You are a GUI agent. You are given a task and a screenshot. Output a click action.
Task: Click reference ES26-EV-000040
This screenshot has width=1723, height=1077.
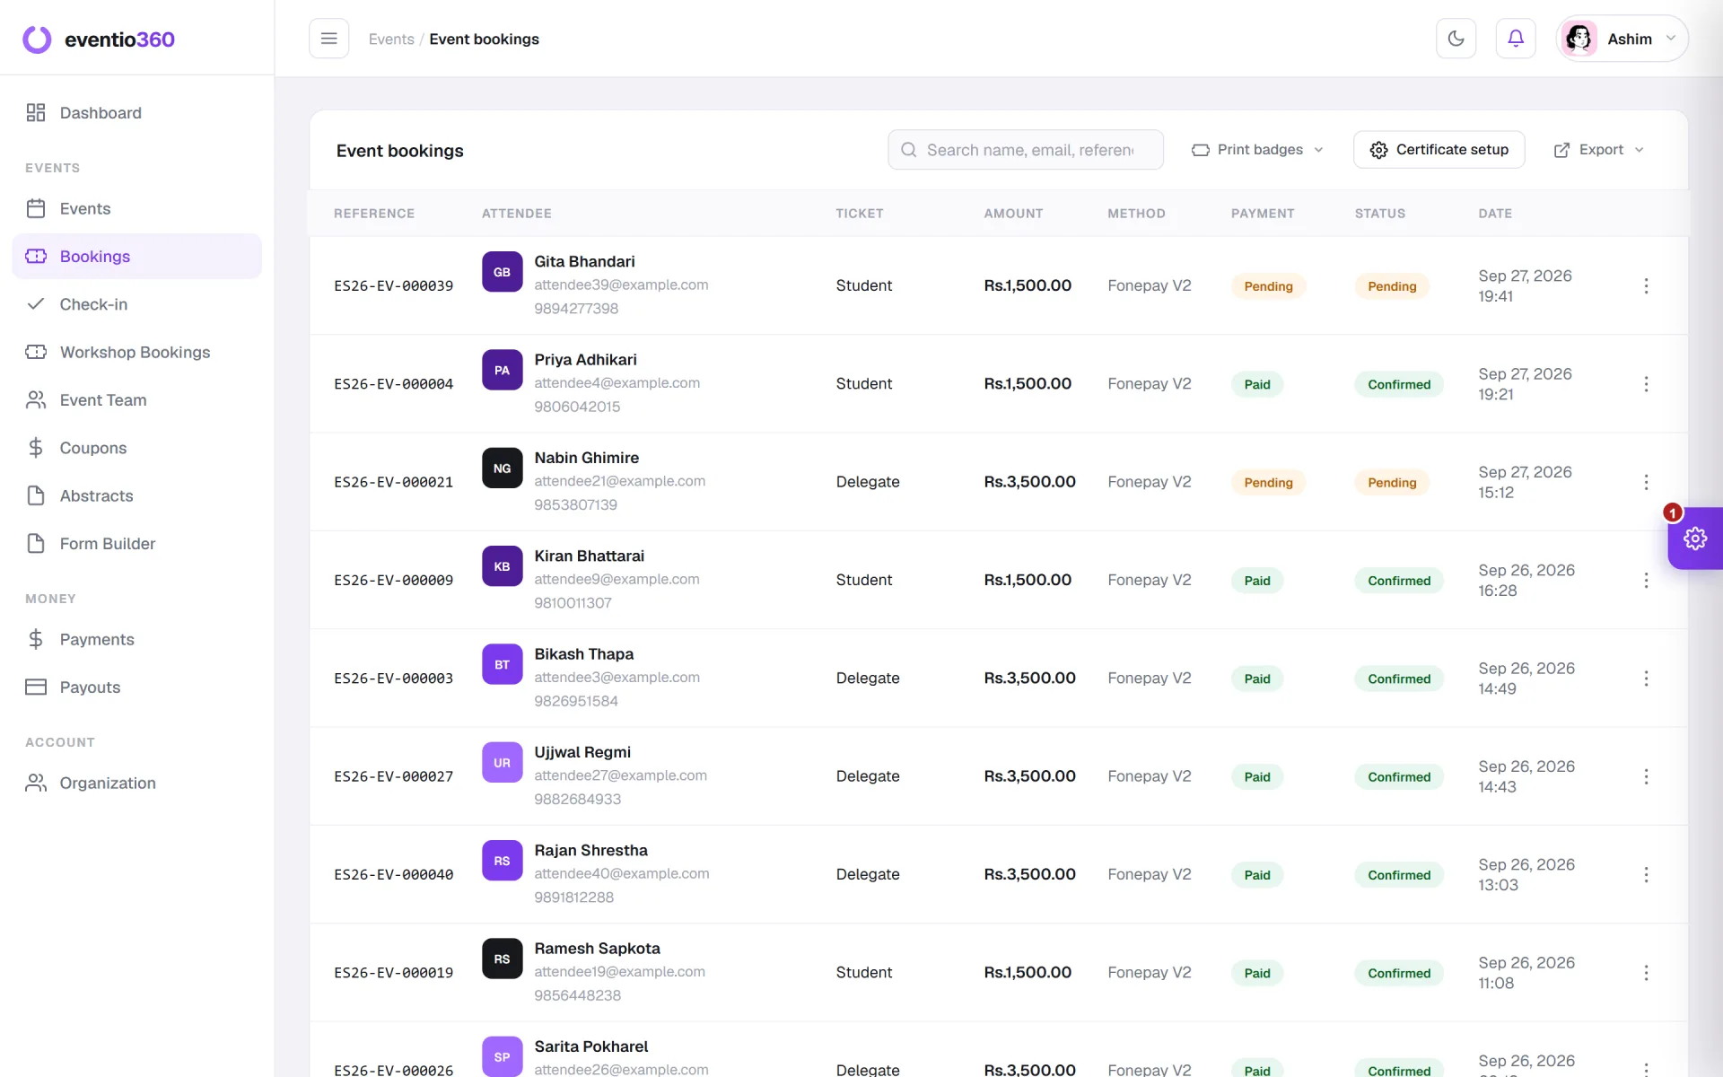[393, 875]
